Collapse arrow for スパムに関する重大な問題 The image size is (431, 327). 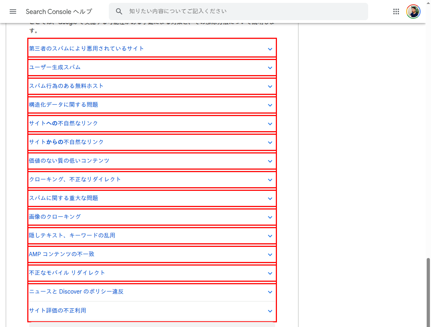click(270, 199)
